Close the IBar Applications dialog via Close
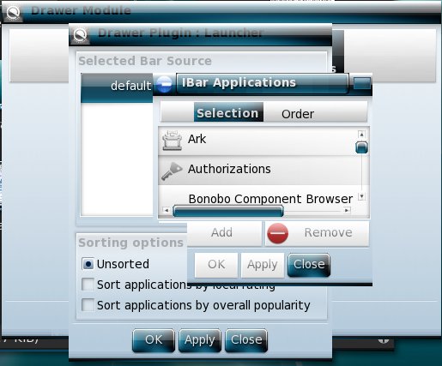 point(309,265)
